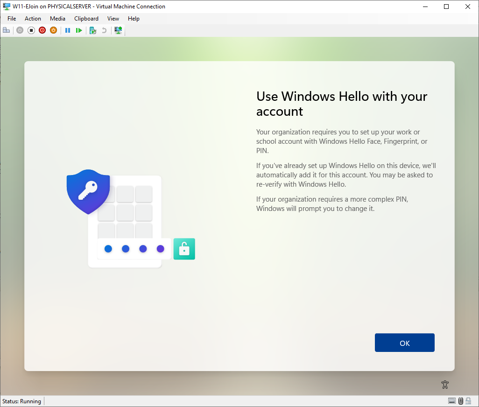Shut down VM using red power icon
Image resolution: width=479 pixels, height=407 pixels.
coord(42,30)
